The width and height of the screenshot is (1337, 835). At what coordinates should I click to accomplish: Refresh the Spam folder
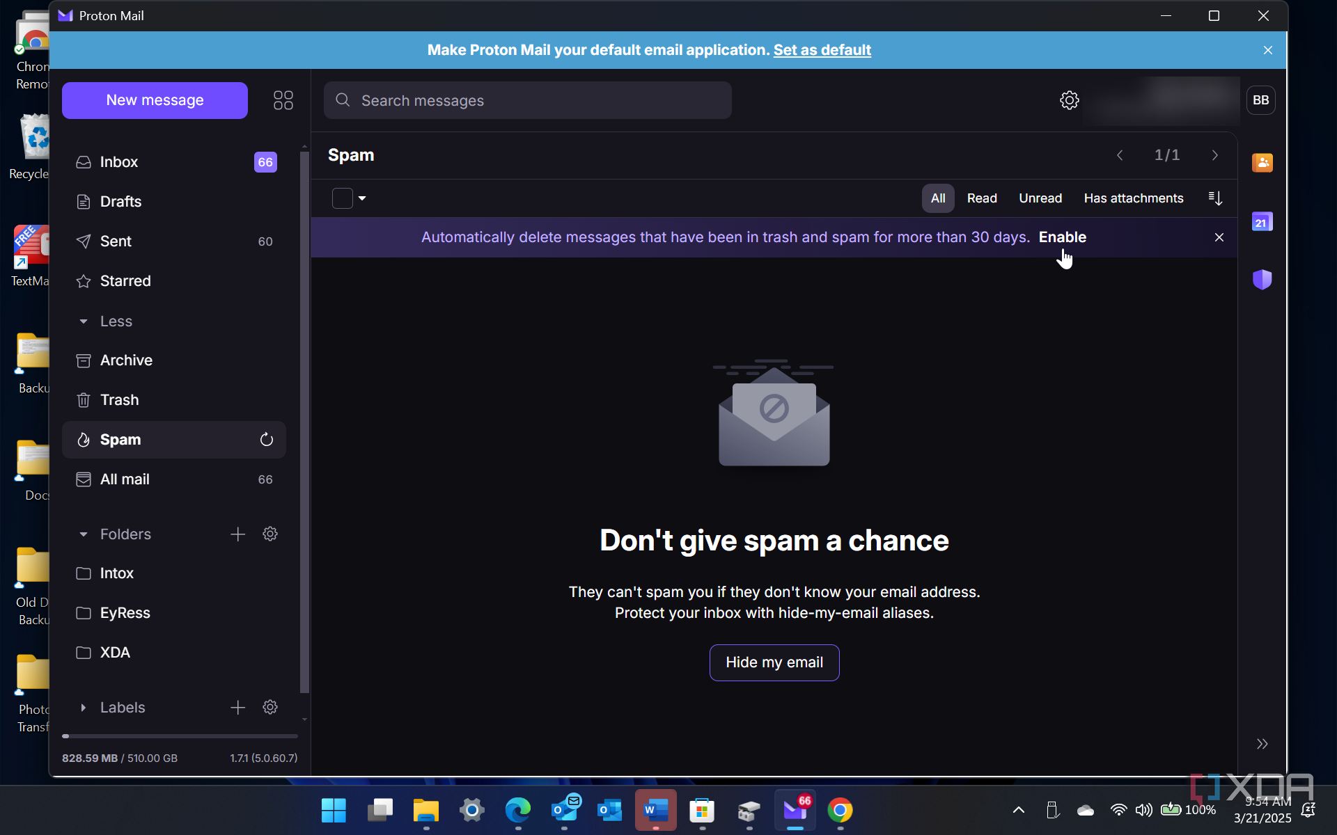tap(266, 440)
